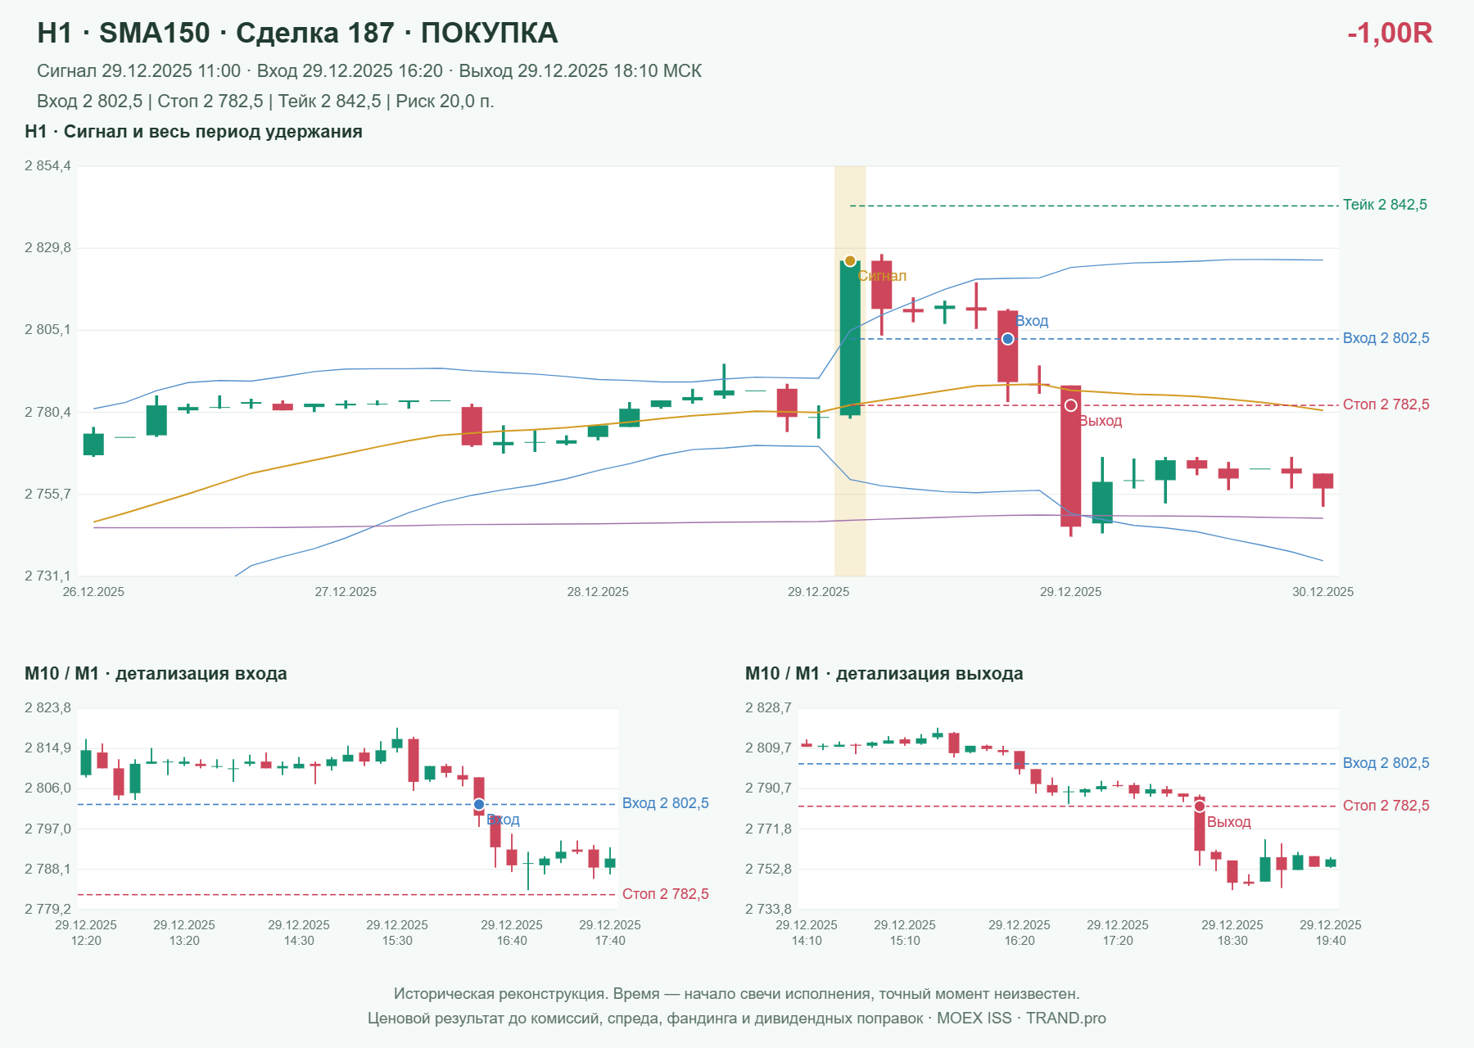
Task: Click the '28.12.2025' x-axis date label
Action: click(x=598, y=592)
